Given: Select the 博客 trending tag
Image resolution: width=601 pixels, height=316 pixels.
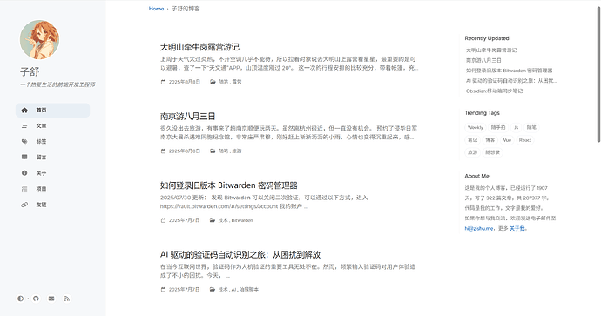Looking at the screenshot, I should tap(490, 140).
